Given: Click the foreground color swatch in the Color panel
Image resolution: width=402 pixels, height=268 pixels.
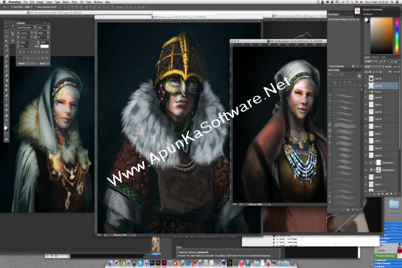Looking at the screenshot, I should click(x=366, y=19).
